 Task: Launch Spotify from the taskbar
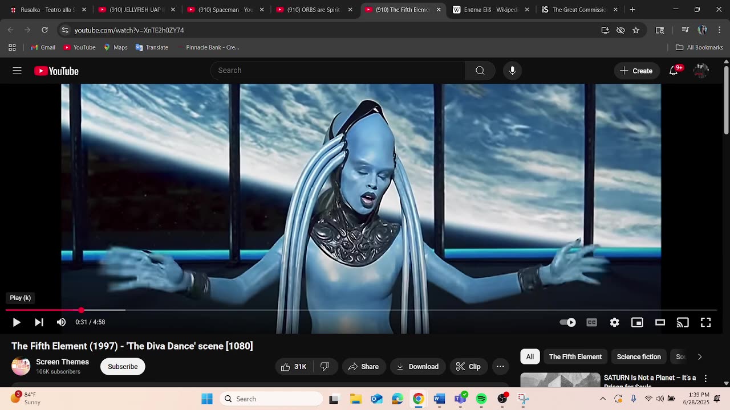(481, 399)
